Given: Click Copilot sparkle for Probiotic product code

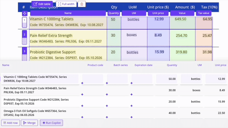Looking at the screenshot, I should pyautogui.click(x=82, y=106).
